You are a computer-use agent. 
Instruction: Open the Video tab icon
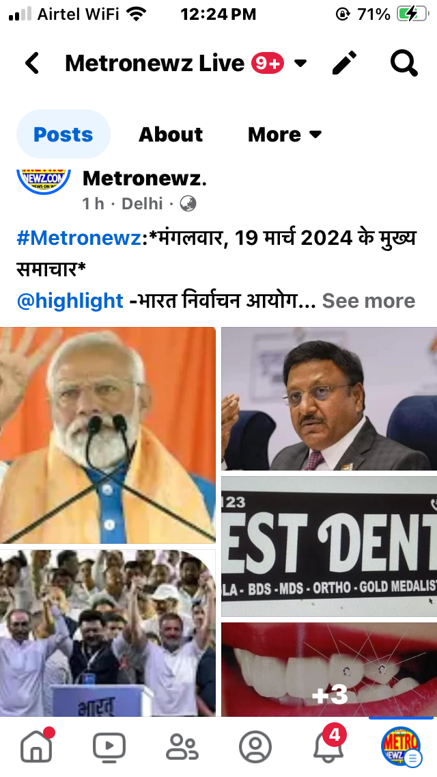pos(109,748)
